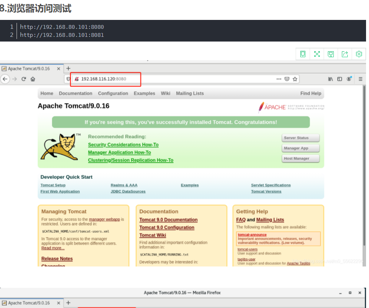The image size is (369, 308).
Task: Open First Web Application link
Action: click(x=60, y=191)
